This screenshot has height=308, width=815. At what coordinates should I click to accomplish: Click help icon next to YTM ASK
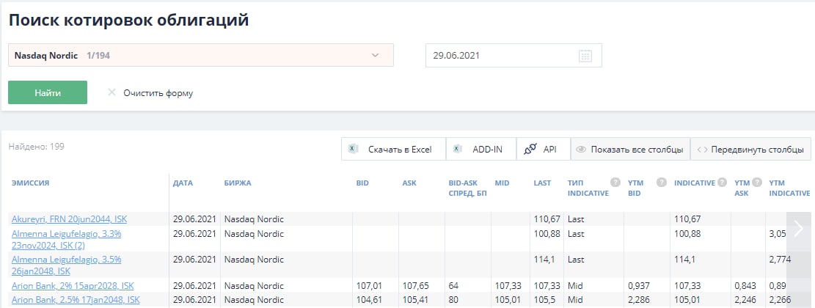point(757,183)
